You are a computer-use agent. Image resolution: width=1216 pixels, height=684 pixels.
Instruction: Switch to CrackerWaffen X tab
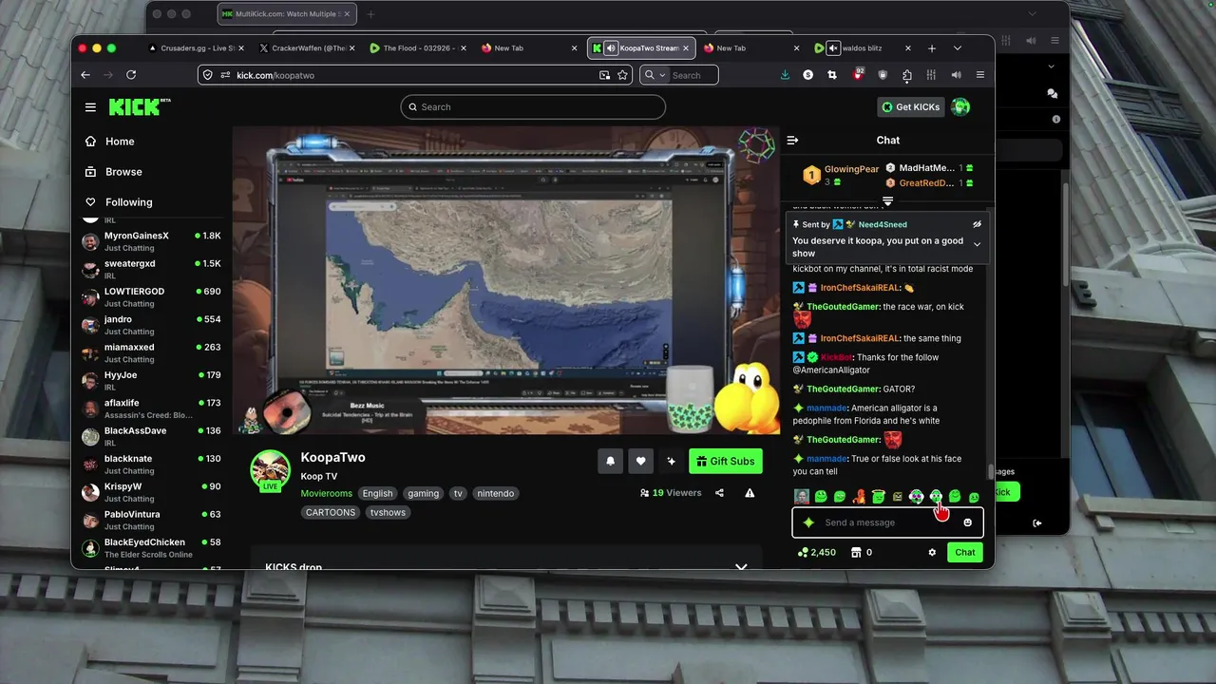pos(305,48)
